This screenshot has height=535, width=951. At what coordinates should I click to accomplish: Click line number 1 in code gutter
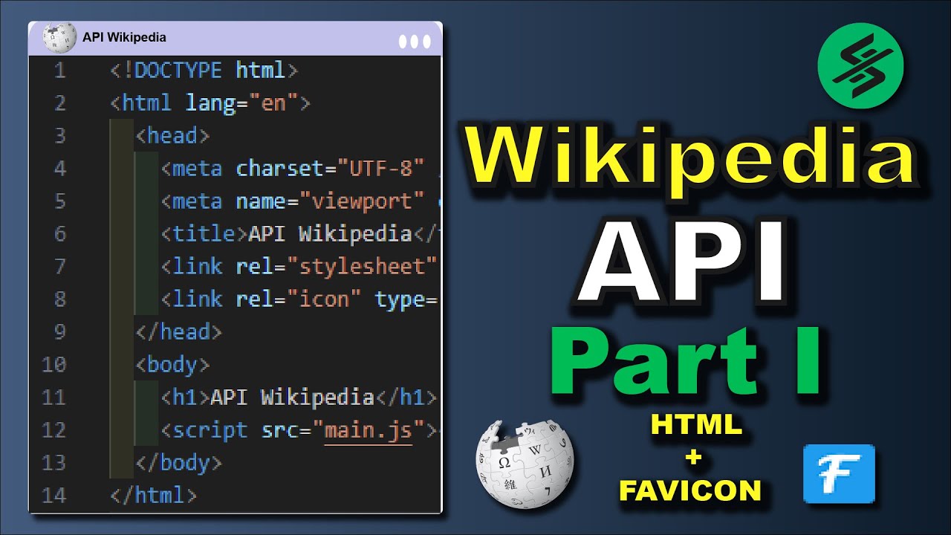click(x=59, y=71)
